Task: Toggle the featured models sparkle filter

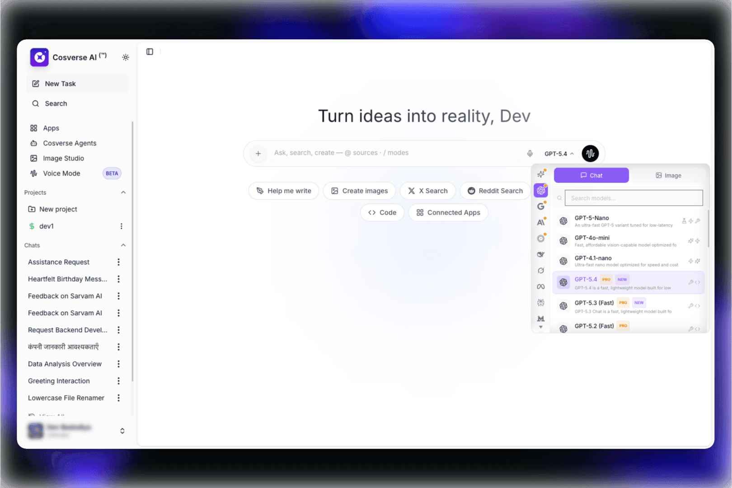Action: point(541,174)
